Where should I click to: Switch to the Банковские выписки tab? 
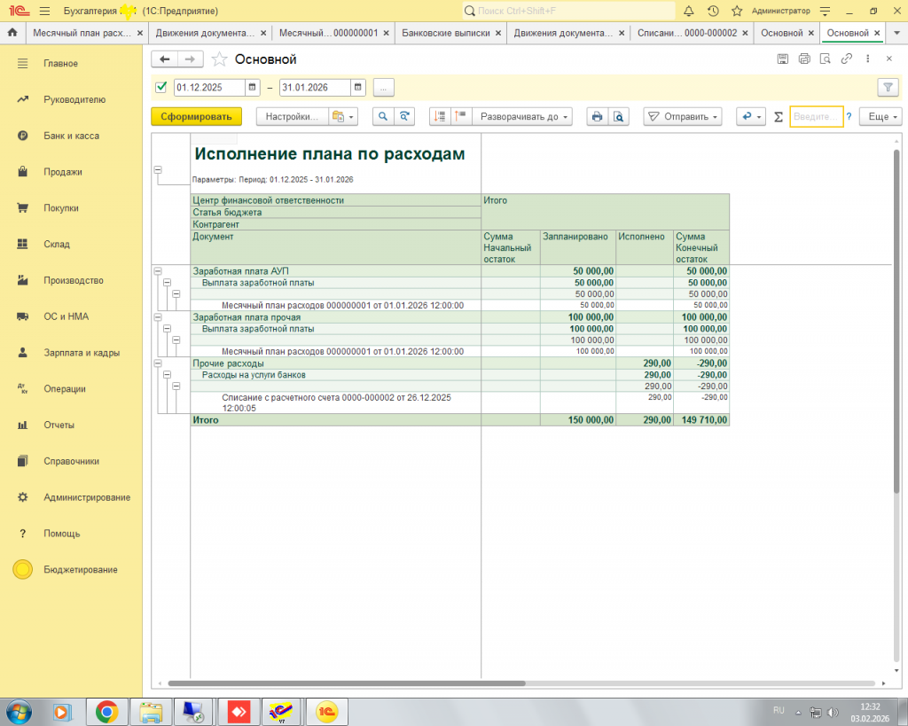point(446,33)
